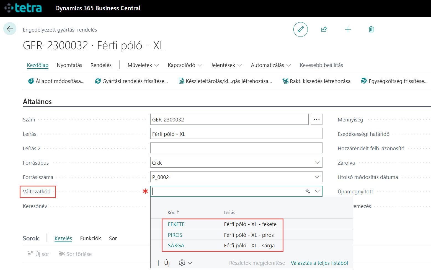Expand the Forrás száma dropdown arrow

pos(317,177)
